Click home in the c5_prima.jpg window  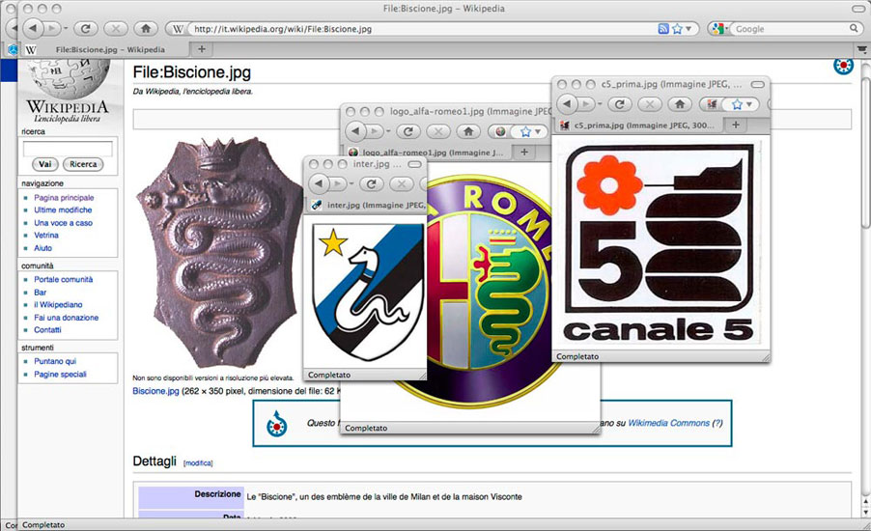coord(680,104)
